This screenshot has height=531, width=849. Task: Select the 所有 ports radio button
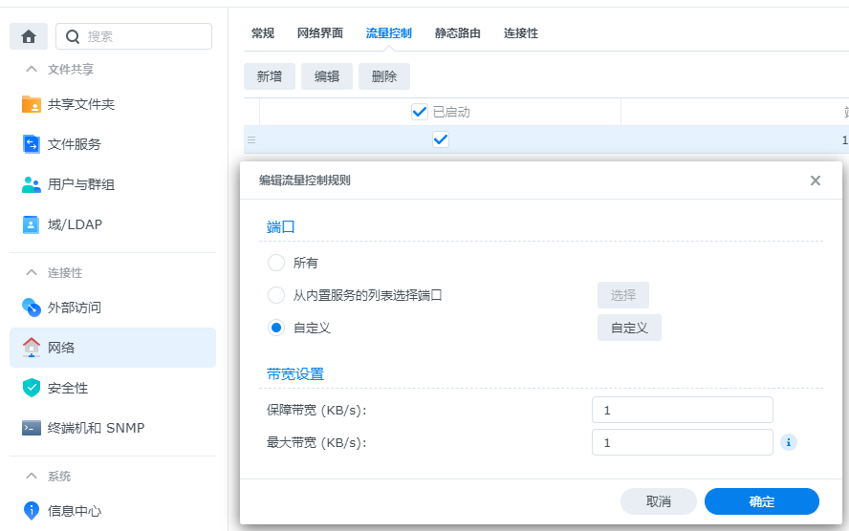click(276, 263)
